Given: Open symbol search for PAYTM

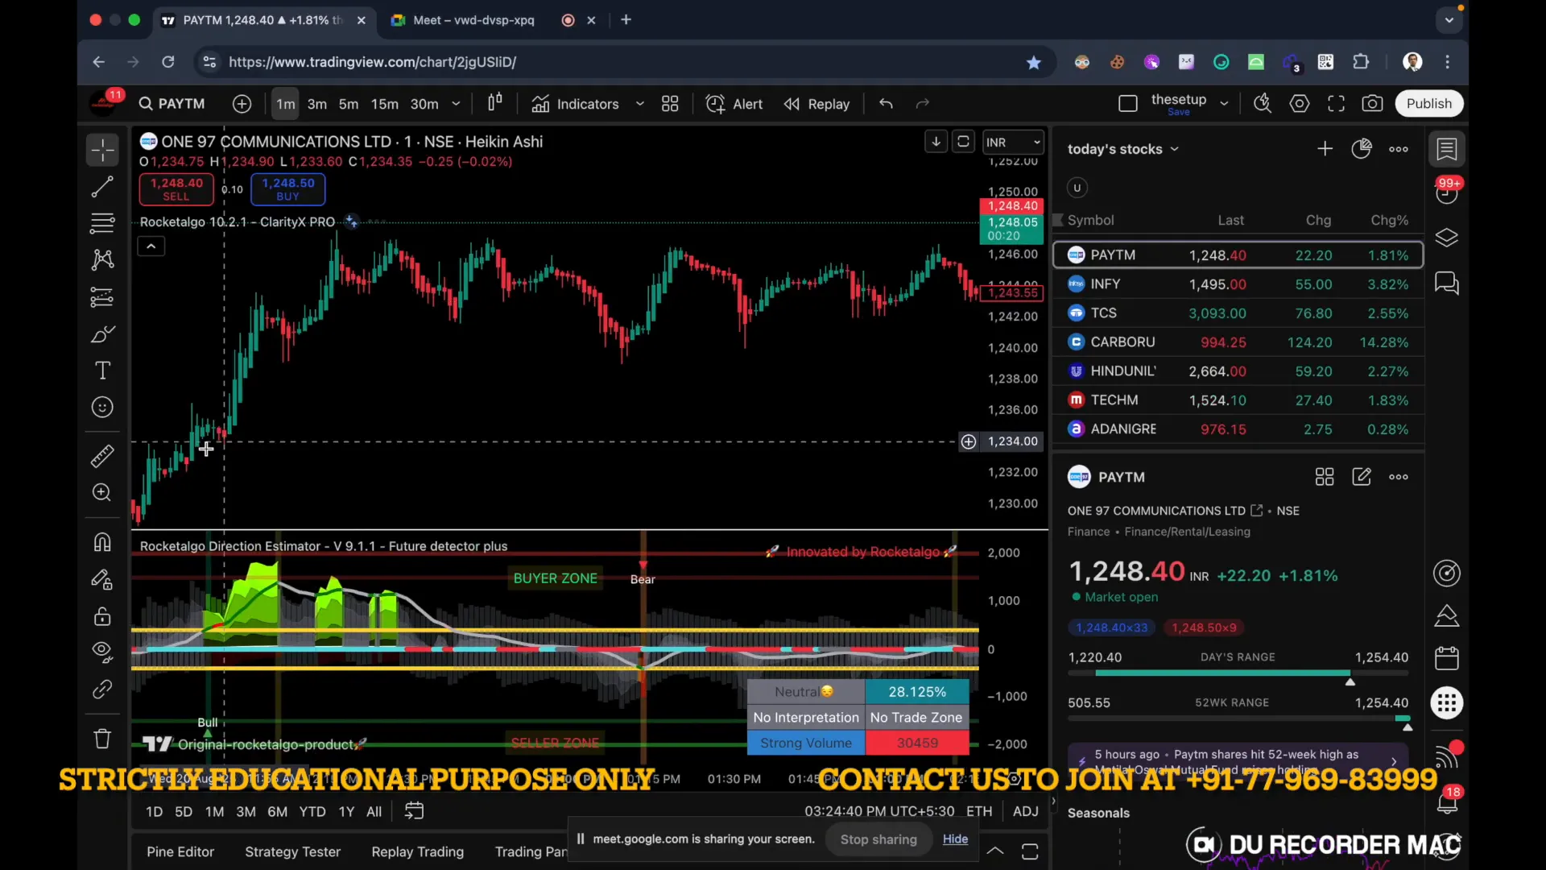Looking at the screenshot, I should click(172, 104).
